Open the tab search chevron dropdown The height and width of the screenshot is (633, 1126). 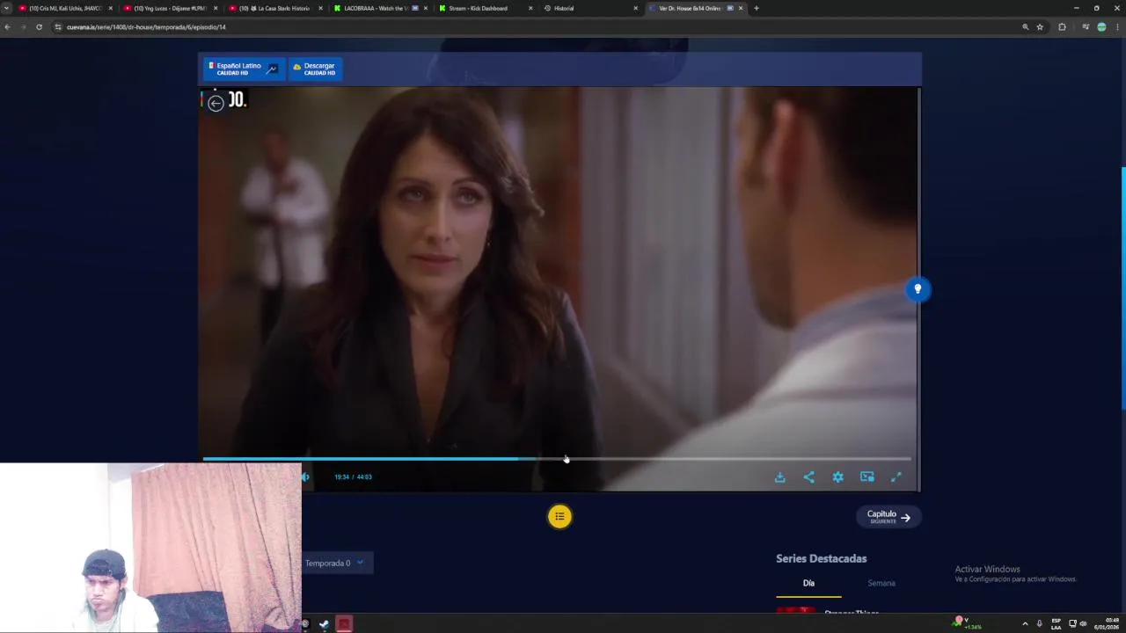(x=6, y=8)
